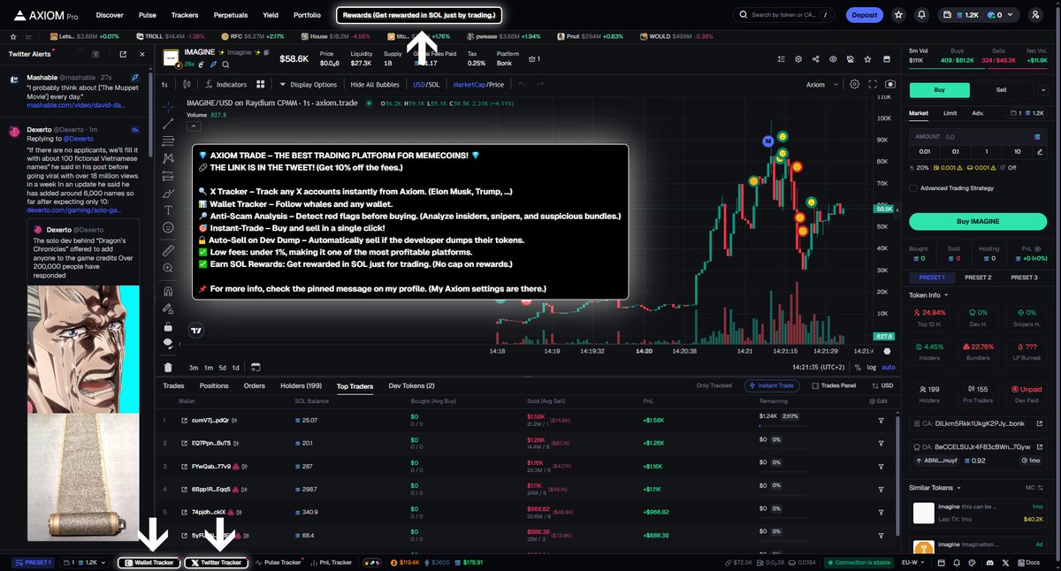Screen dimensions: 1061x571
Task: Toggle MarketCap/Price chart mode
Action: [478, 85]
